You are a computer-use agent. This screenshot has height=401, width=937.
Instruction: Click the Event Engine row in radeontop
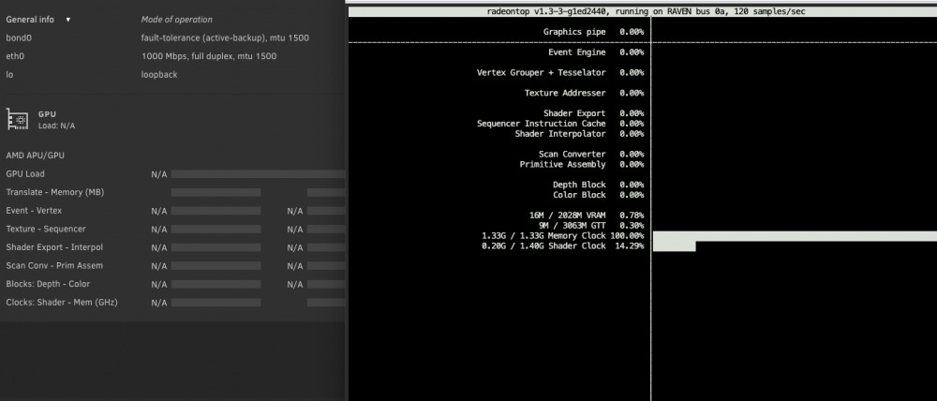coord(596,52)
